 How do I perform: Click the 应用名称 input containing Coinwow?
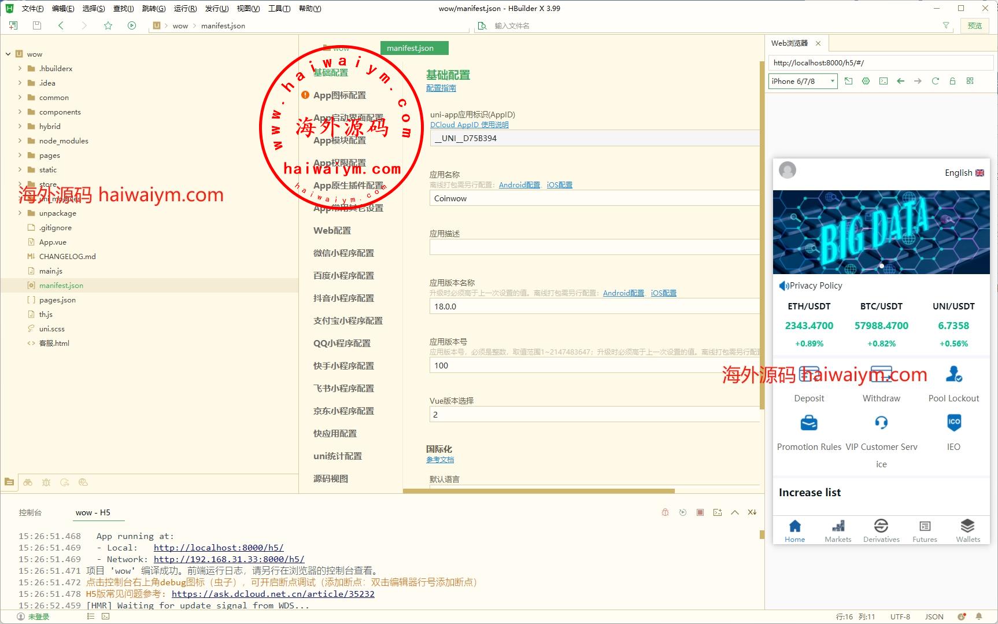[594, 198]
